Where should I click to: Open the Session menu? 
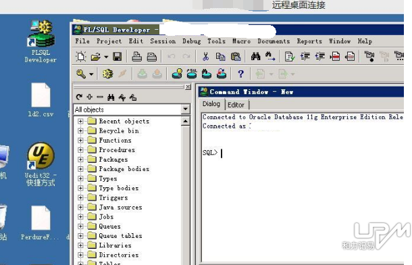click(x=163, y=41)
